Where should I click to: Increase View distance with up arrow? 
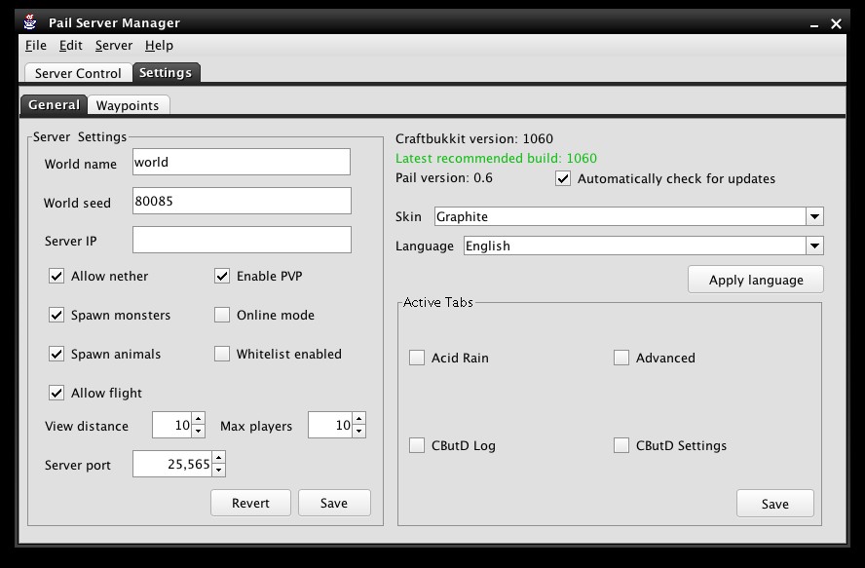pyautogui.click(x=199, y=419)
